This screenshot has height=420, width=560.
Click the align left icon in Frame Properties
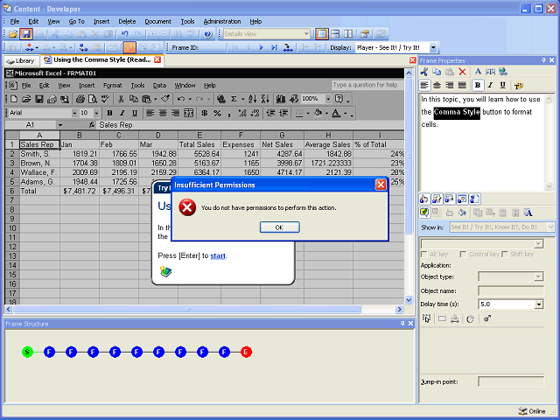(x=424, y=85)
